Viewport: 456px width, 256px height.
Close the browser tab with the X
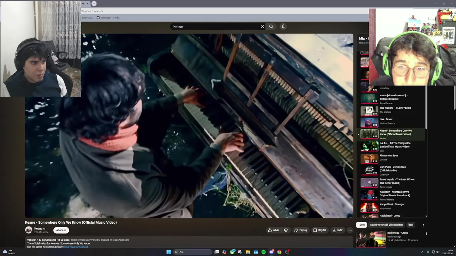[x=87, y=4]
